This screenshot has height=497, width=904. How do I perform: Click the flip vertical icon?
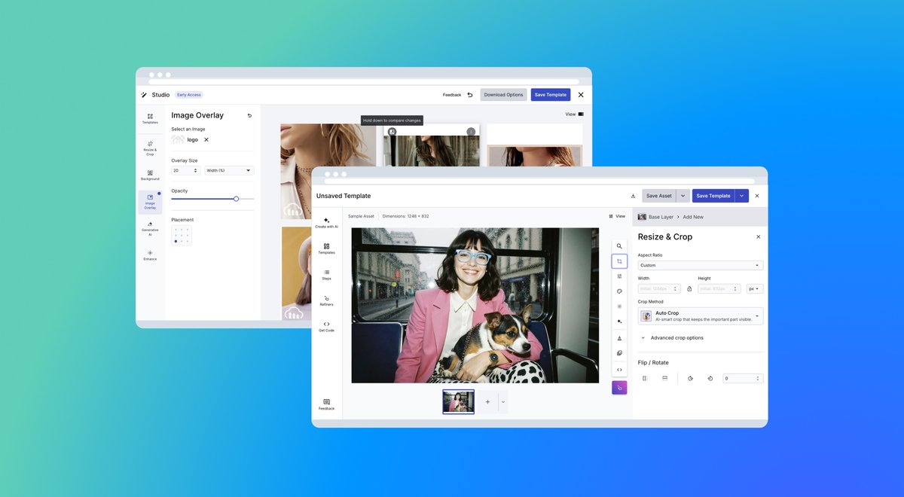coord(664,378)
